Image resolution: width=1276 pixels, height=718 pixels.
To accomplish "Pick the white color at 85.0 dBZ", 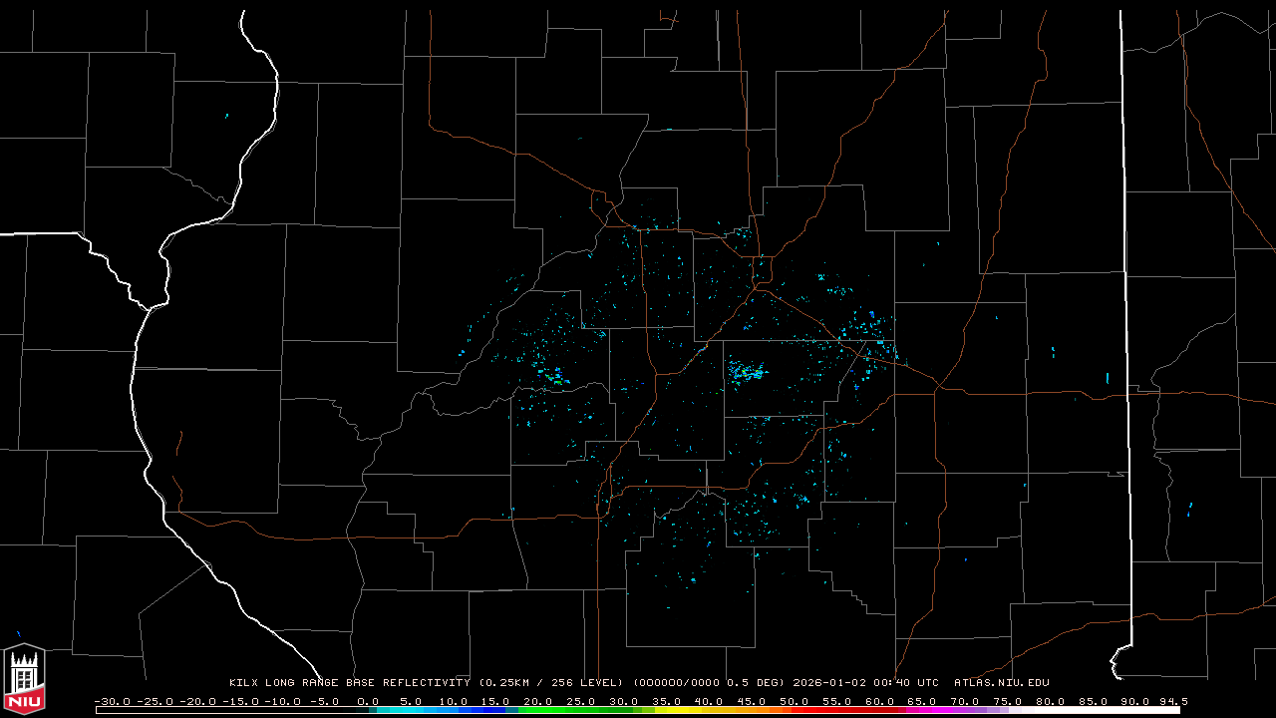I will pyautogui.click(x=1095, y=710).
